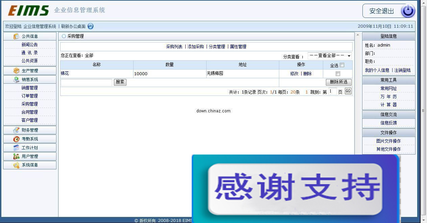Expand the 系统信息 menu section
Image resolution: width=427 pixels, height=223 pixels.
(x=30, y=165)
